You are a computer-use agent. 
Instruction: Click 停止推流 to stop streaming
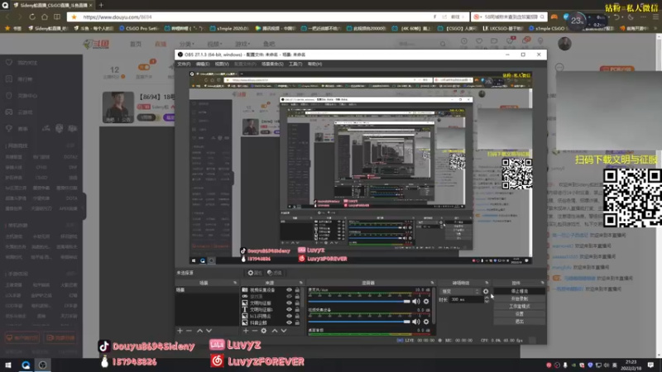click(520, 291)
